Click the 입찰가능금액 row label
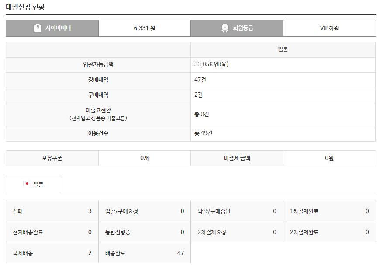 (x=98, y=65)
